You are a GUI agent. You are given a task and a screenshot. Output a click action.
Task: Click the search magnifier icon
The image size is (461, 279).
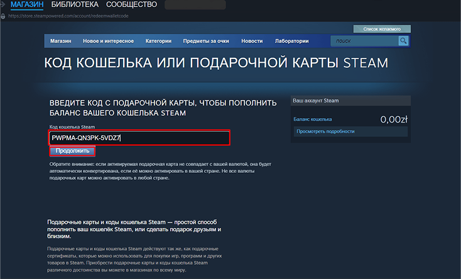403,41
